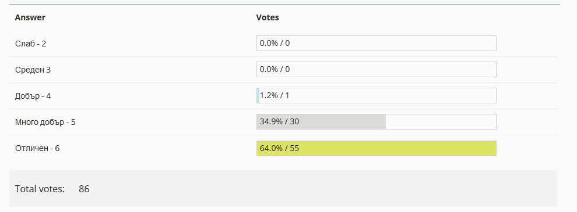Select the Среден 3 answer label

(x=33, y=70)
